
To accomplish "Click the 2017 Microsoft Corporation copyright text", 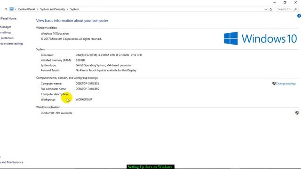I will point(71,39).
